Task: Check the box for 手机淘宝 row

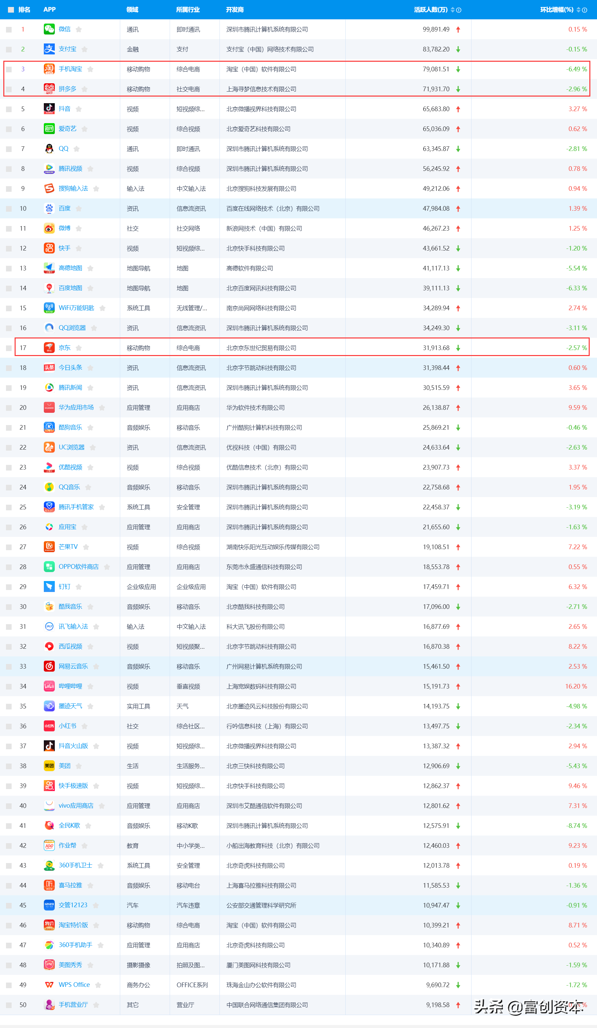Action: coord(9,69)
